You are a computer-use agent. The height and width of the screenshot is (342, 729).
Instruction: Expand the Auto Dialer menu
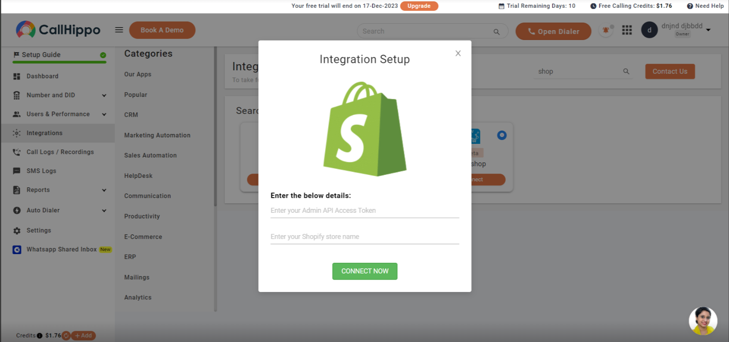coord(104,211)
